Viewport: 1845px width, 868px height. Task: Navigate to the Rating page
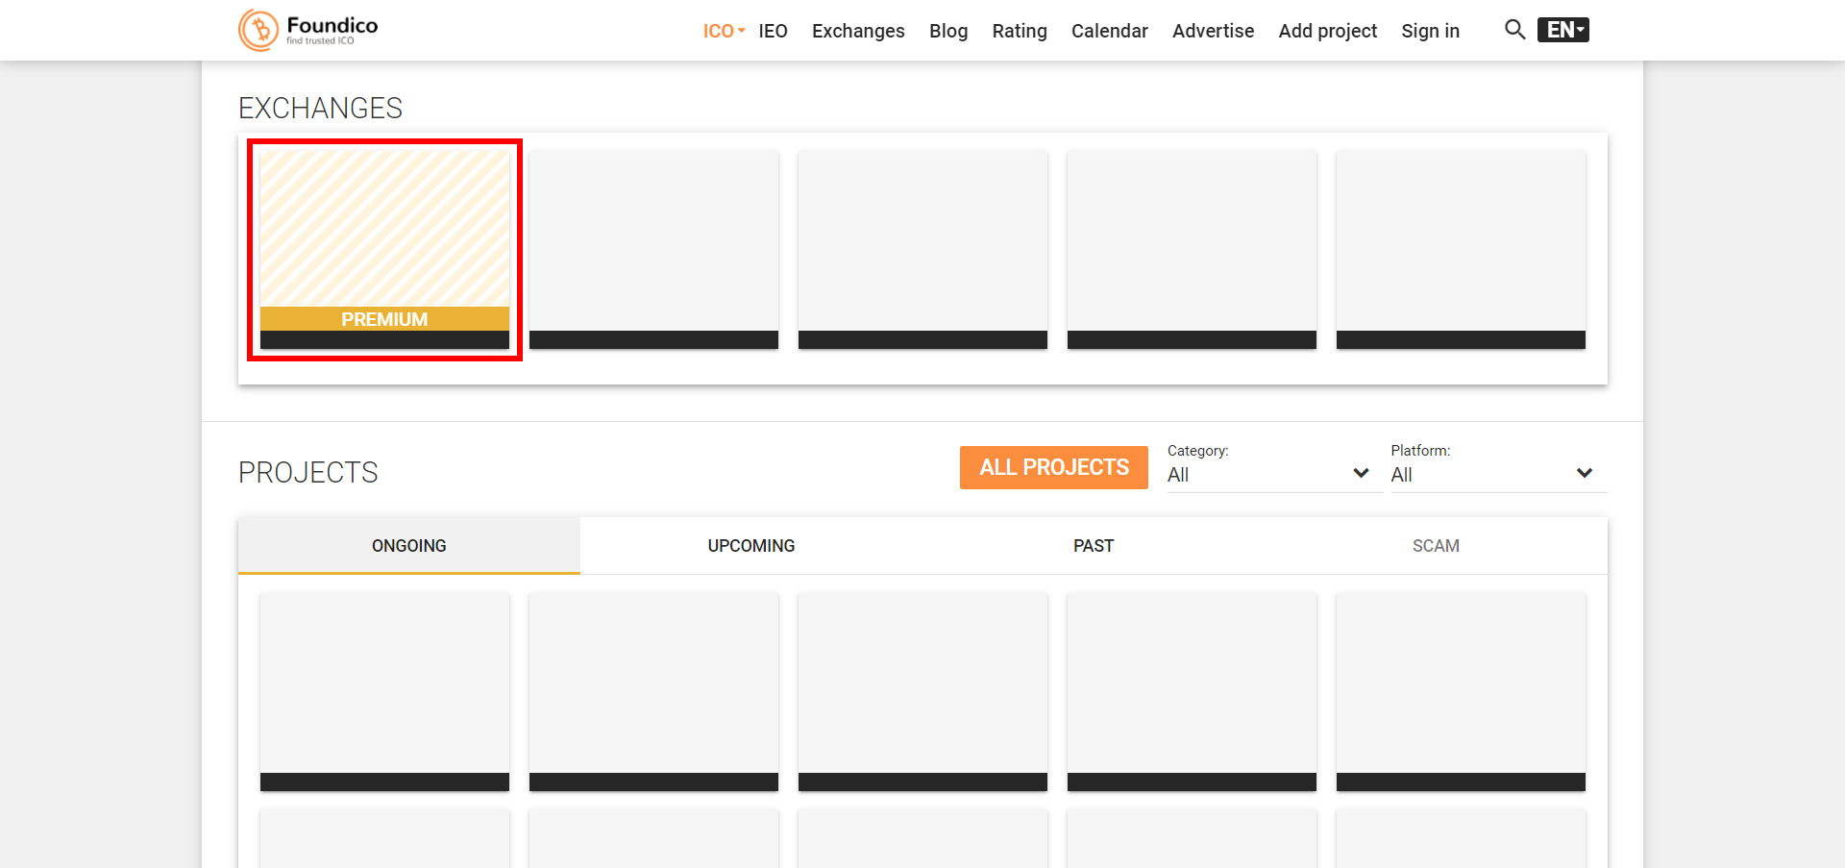1019,31
